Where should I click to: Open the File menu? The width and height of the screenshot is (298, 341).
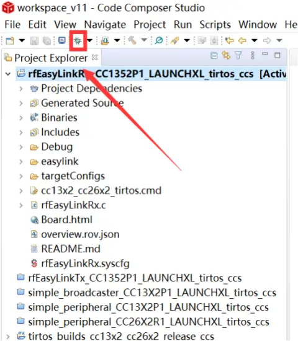[x=12, y=24]
